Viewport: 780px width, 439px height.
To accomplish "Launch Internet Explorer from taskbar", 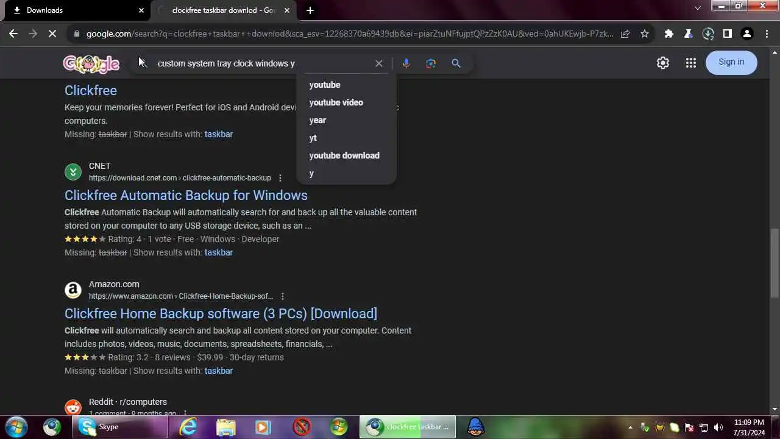I will click(x=188, y=427).
